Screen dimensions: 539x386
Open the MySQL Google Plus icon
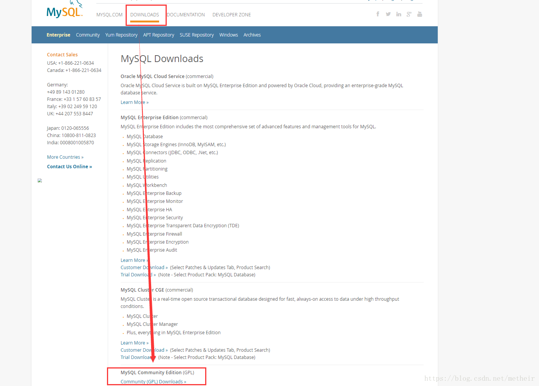(409, 14)
